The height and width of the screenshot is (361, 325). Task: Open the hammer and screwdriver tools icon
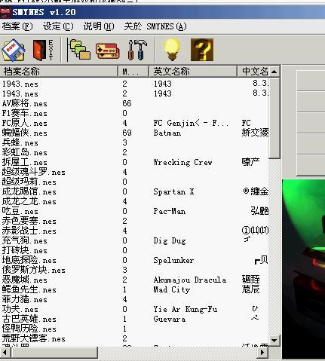(137, 50)
